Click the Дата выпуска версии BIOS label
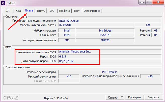The height and width of the screenshot is (102, 165). [x=39, y=61]
